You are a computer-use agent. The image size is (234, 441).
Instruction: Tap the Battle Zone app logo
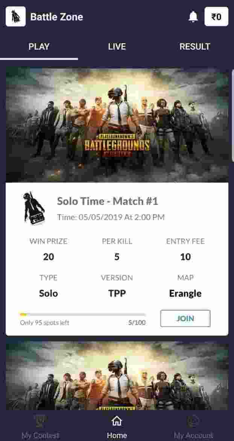click(16, 17)
